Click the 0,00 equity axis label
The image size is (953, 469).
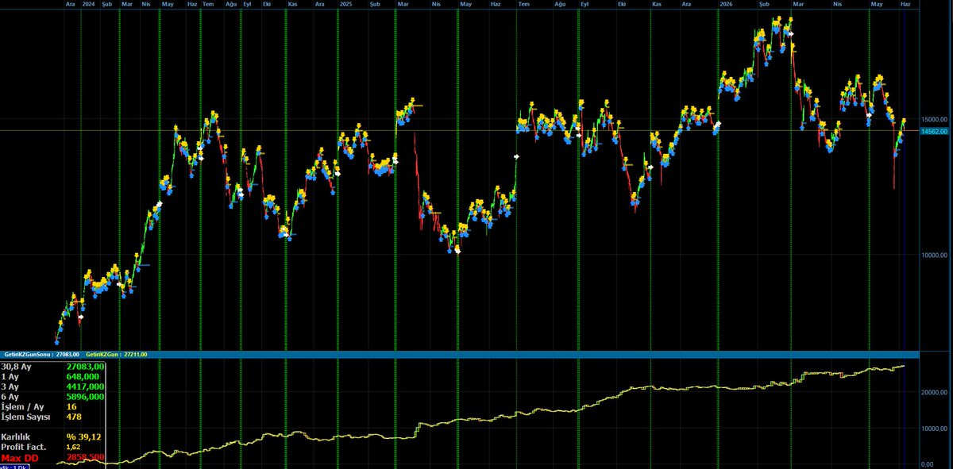tap(928, 465)
